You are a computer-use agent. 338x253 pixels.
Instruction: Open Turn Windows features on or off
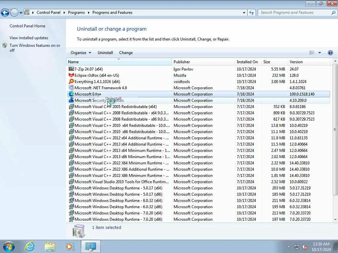point(35,48)
